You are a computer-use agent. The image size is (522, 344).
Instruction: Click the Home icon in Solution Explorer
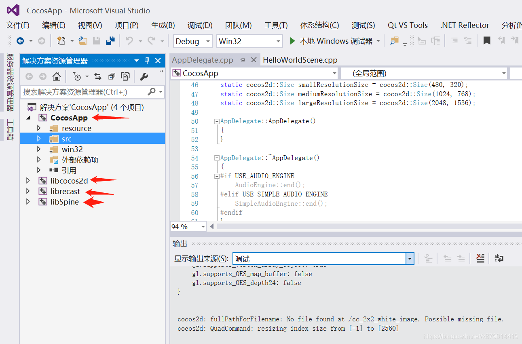click(x=57, y=76)
